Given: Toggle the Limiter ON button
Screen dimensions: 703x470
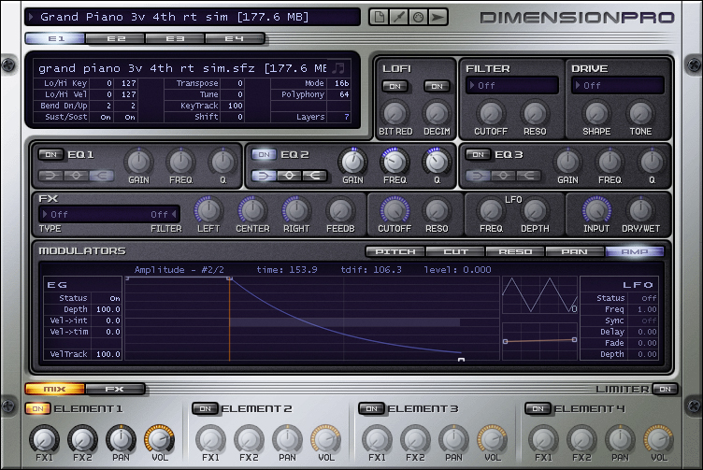Looking at the screenshot, I should [664, 389].
